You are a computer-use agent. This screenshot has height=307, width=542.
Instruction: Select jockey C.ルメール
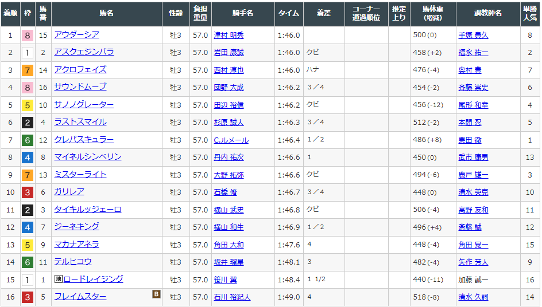click(x=231, y=140)
